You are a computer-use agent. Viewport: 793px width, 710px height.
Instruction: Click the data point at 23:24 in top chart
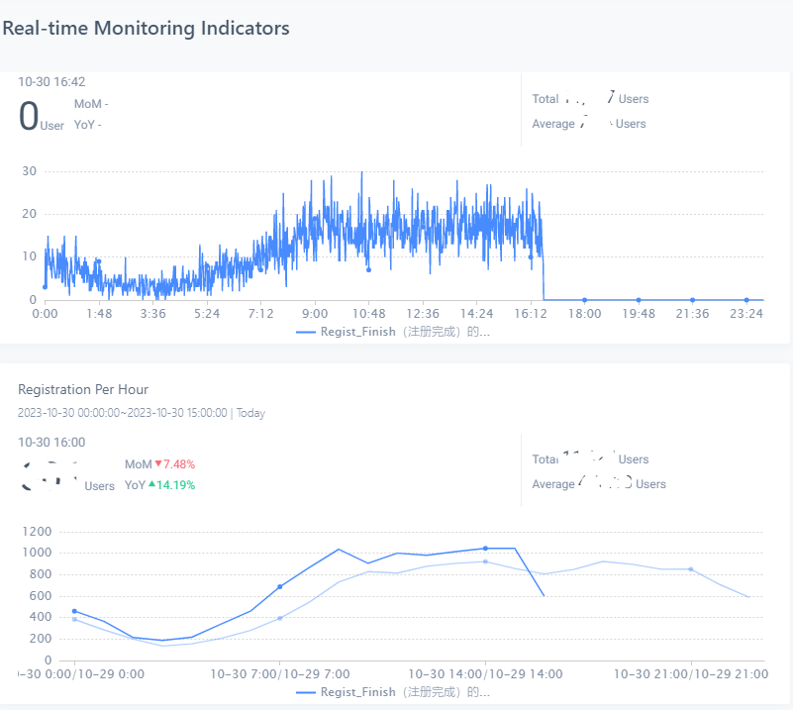(746, 299)
